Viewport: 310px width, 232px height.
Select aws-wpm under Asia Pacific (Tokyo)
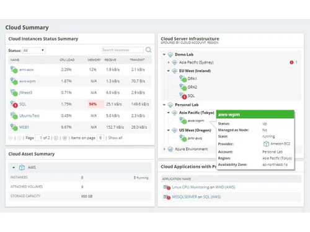point(196,121)
